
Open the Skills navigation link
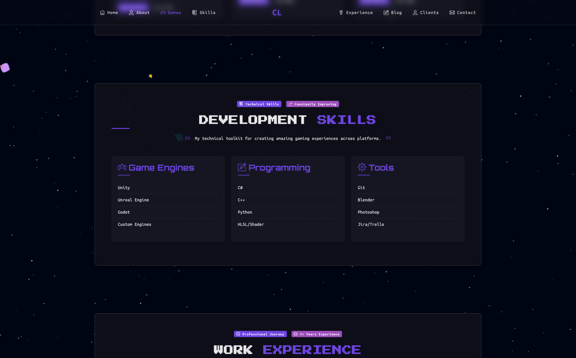coord(207,13)
